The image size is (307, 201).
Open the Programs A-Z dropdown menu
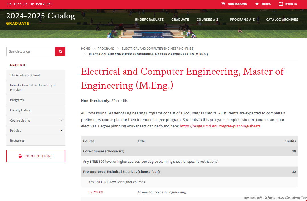point(244,20)
